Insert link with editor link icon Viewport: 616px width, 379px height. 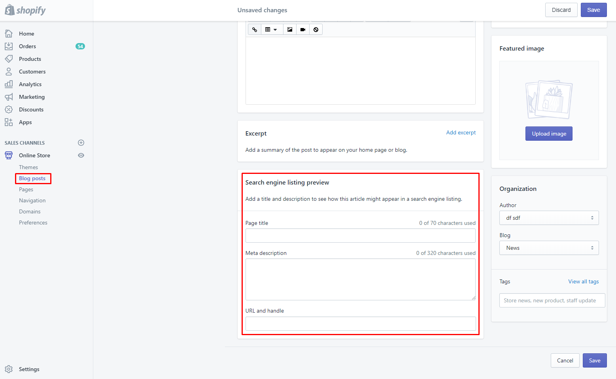tap(255, 30)
